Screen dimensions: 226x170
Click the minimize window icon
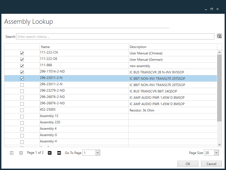[x=206, y=9]
